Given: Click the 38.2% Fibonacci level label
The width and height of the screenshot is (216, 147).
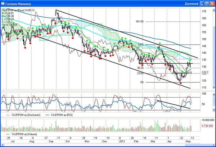Looking at the screenshot, I should click(140, 68).
